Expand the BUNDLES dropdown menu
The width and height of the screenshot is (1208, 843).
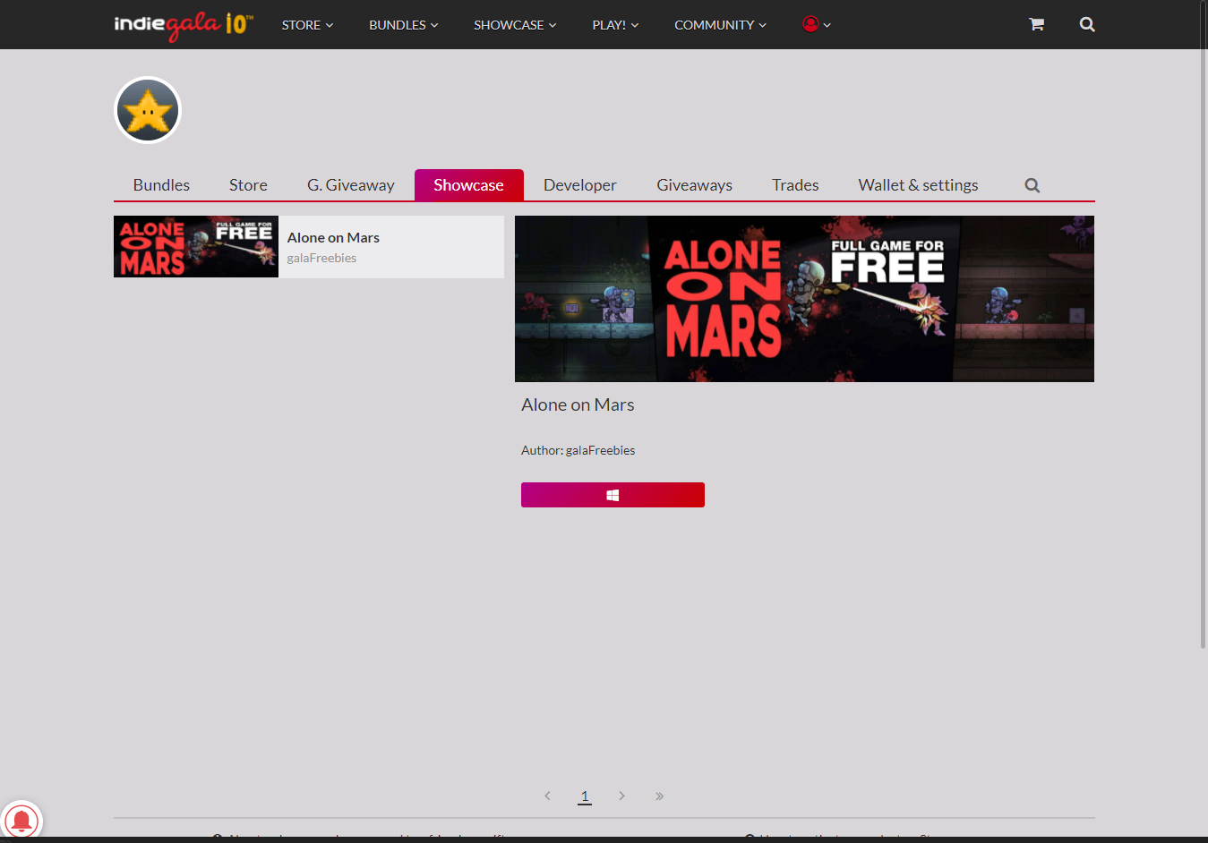click(404, 25)
